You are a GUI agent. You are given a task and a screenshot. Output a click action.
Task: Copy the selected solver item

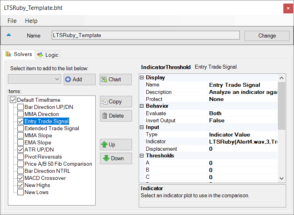pos(115,101)
